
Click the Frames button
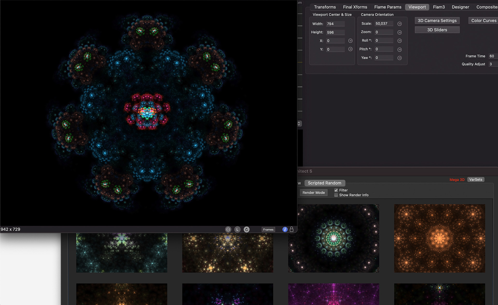[x=268, y=229]
